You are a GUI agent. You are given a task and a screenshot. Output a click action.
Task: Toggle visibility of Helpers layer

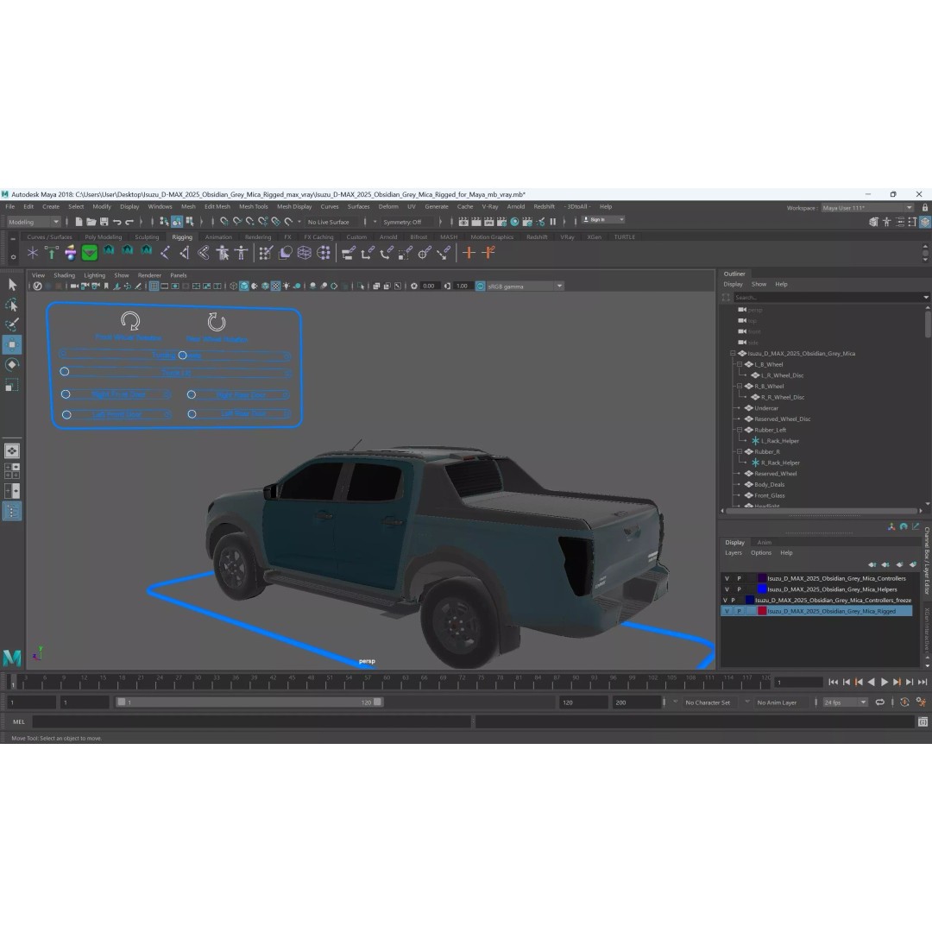(727, 589)
